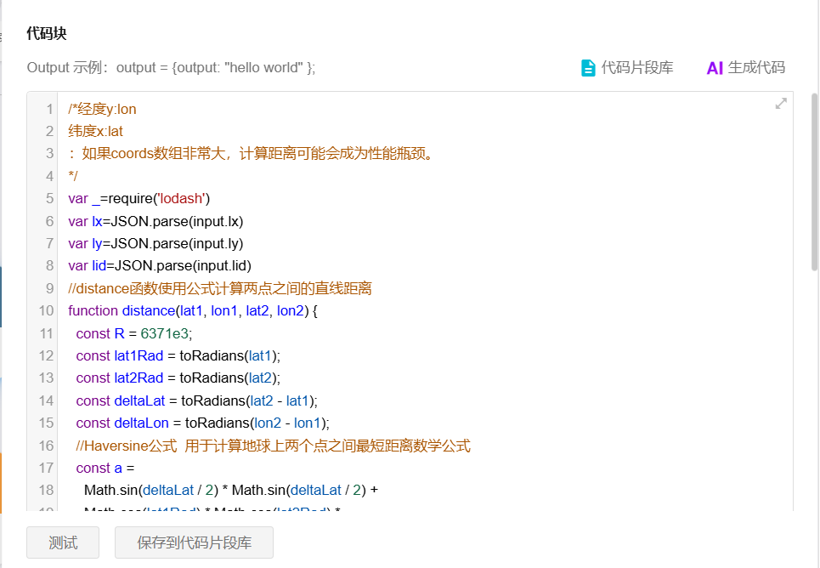Click the Haversine公式 comment line
Screen dimensions: 820x568
273,446
